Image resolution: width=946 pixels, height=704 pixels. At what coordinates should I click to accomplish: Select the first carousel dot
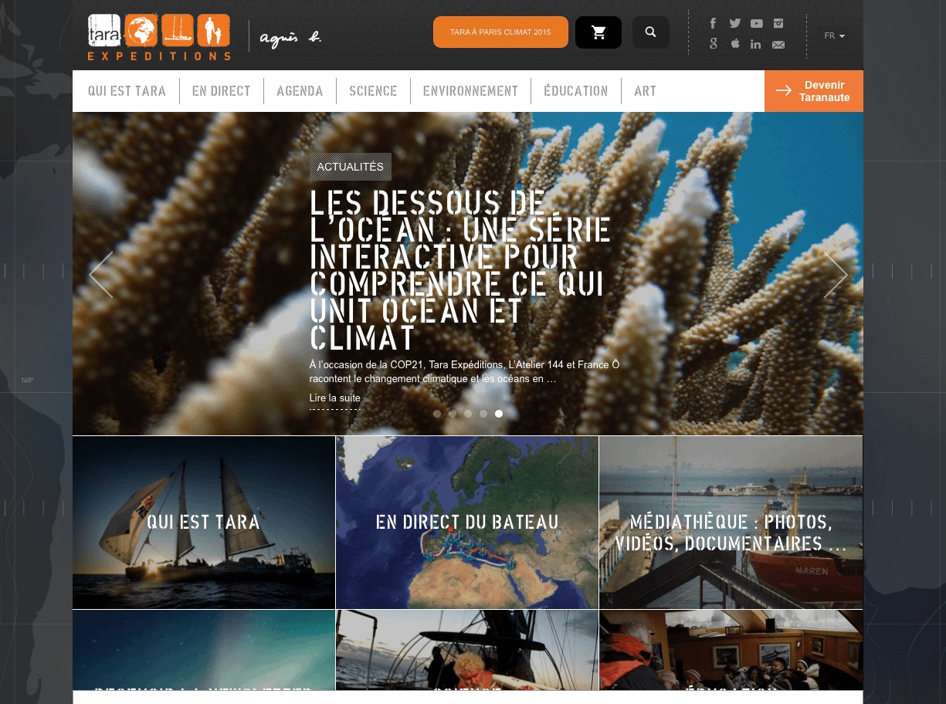437,414
